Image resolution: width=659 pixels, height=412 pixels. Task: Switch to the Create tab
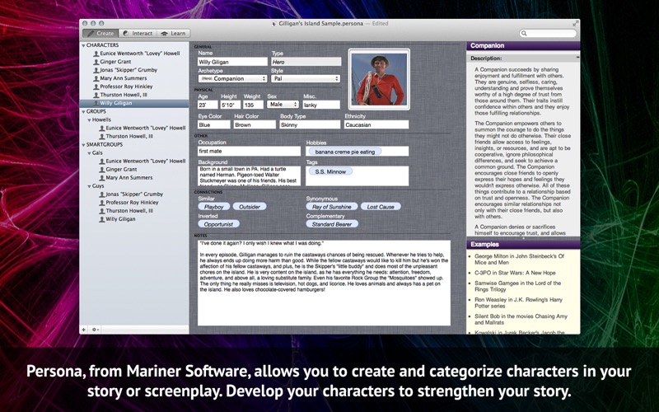pyautogui.click(x=100, y=34)
